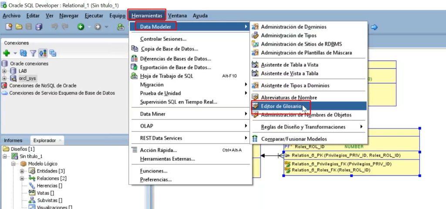446x209 pixels.
Task: Open the Ejecutar menu
Action: 94,16
